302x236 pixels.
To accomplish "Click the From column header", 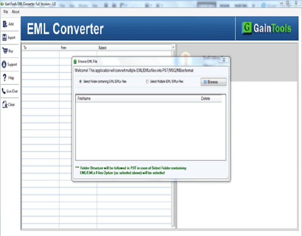I will [64, 48].
